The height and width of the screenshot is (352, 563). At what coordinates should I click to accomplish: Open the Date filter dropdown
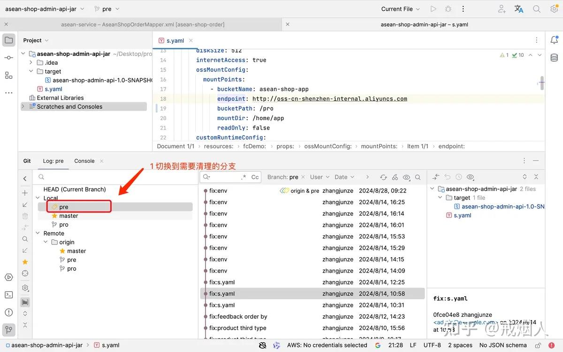point(344,177)
